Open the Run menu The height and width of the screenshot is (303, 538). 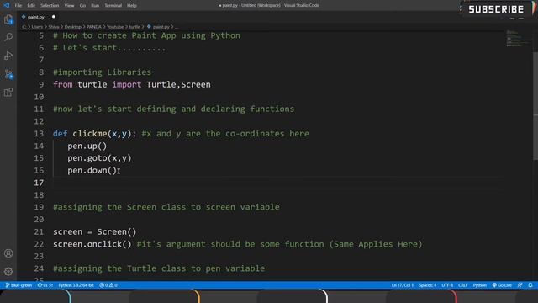point(95,6)
